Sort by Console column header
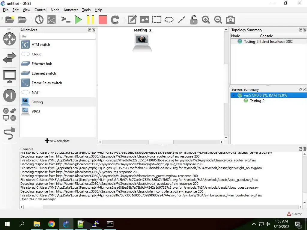307x230 pixels. 283,36
